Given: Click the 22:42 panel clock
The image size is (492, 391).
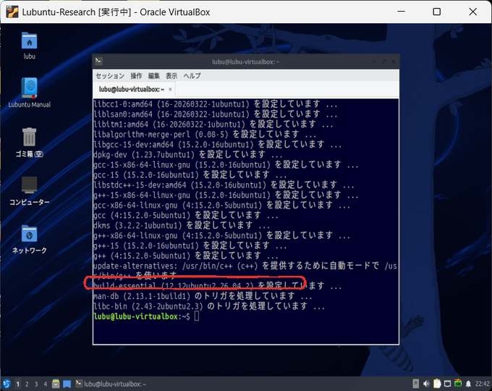Looking at the screenshot, I should (483, 384).
